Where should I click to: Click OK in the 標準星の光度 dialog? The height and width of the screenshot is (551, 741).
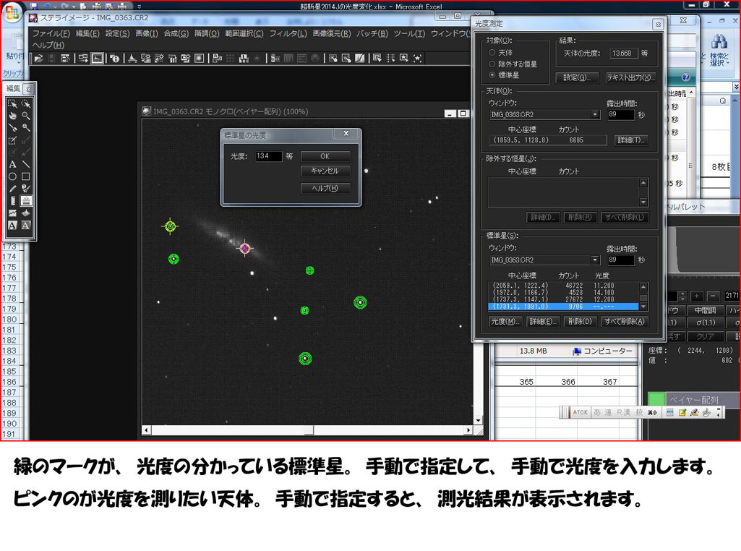[x=325, y=156]
